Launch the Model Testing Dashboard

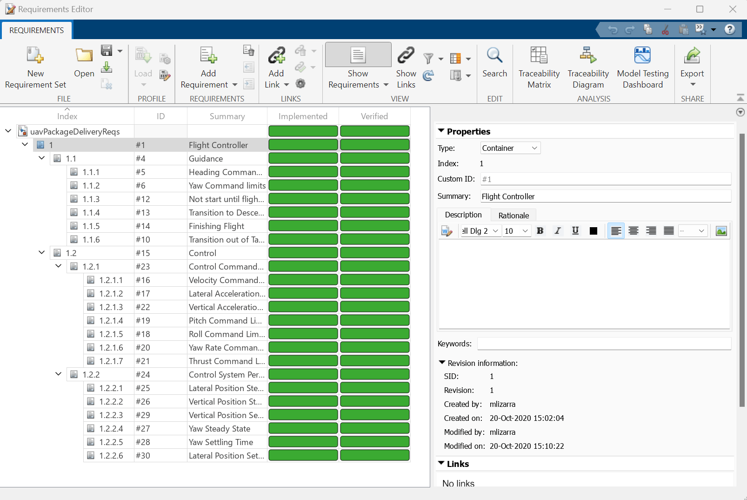[x=642, y=67]
